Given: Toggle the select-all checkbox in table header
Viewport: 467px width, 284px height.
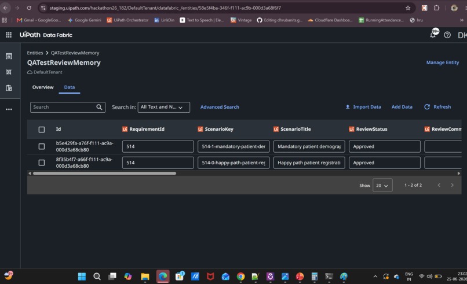Looking at the screenshot, I should (x=42, y=130).
